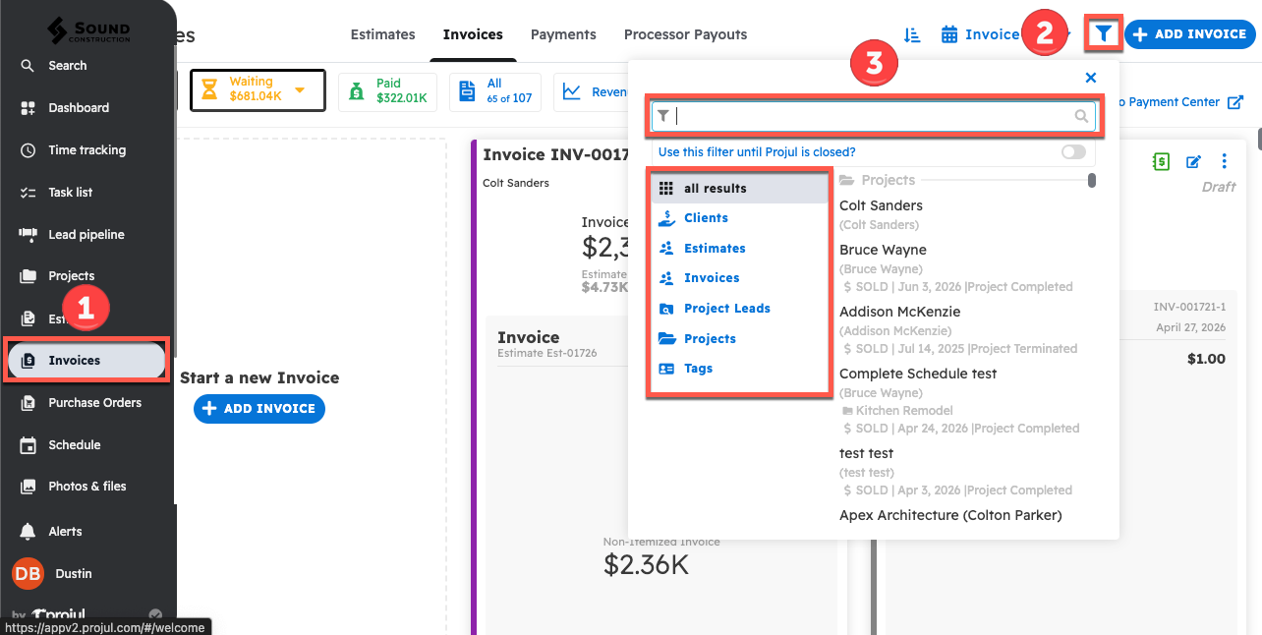Expand the Waiting $681.04K dropdown
This screenshot has width=1262, height=635.
[300, 90]
